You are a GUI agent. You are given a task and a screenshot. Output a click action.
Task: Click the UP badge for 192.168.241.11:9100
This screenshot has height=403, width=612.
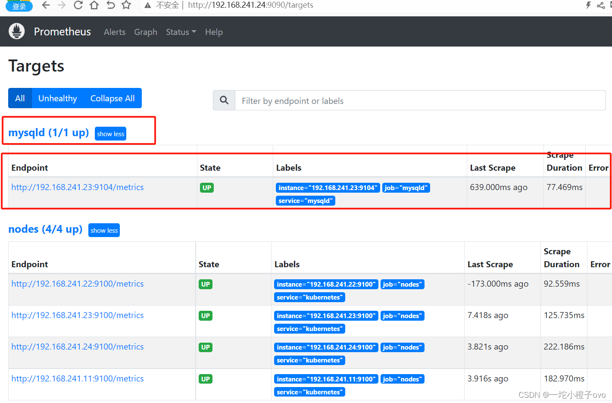tap(206, 379)
